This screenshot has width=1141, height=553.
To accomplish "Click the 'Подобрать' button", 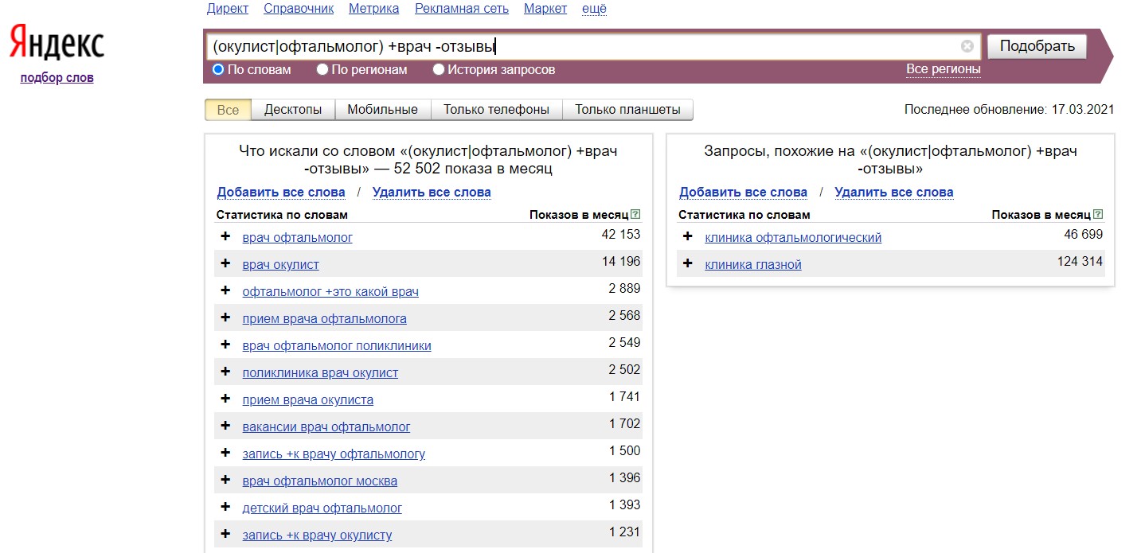I will click(x=1037, y=46).
